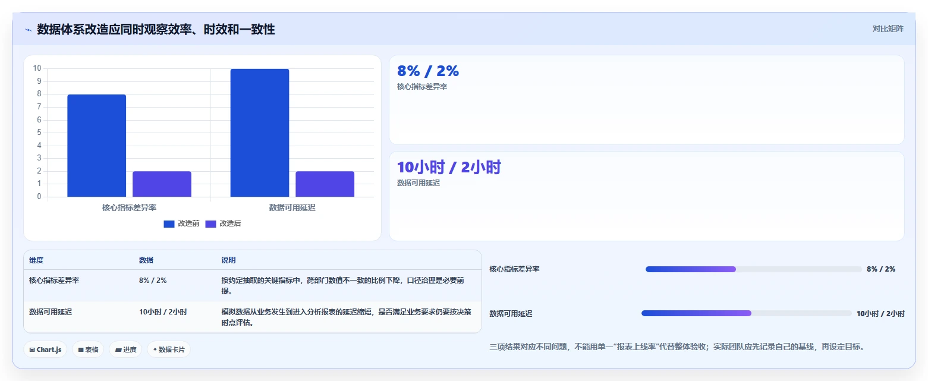The width and height of the screenshot is (928, 381).
Task: Click the 10小时 / 2小时 value beside the progress bar
Action: click(x=880, y=314)
